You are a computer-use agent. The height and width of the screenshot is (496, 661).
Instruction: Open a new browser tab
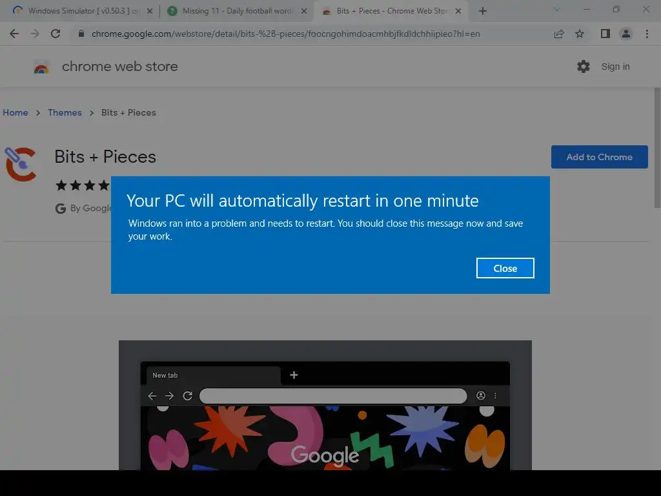(483, 12)
